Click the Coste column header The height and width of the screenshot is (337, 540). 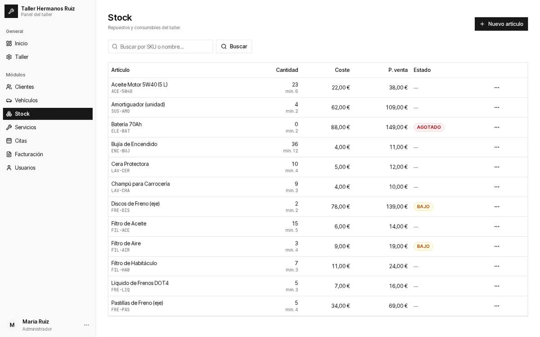coord(342,70)
